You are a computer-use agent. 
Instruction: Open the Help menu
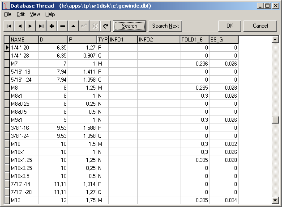[x=50, y=14]
